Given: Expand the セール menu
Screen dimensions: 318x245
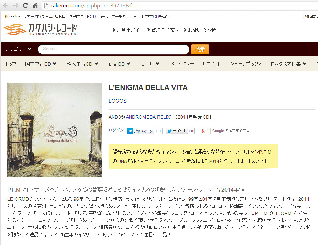Looking at the screenshot, I should point(150,64).
